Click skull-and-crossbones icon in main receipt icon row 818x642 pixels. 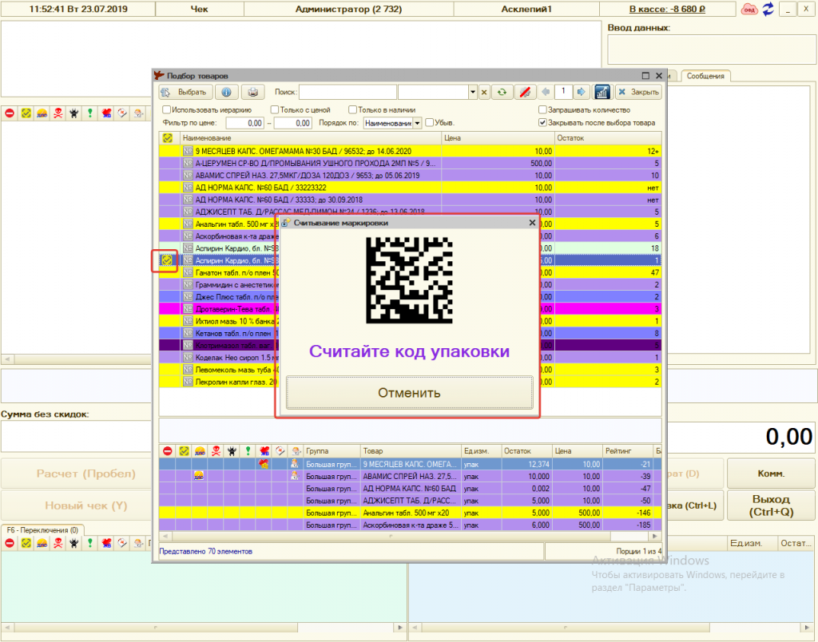(58, 113)
